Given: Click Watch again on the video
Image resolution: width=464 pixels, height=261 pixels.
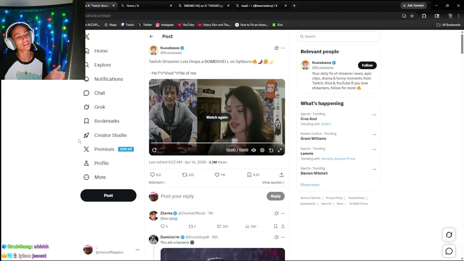Looking at the screenshot, I should coord(217,117).
